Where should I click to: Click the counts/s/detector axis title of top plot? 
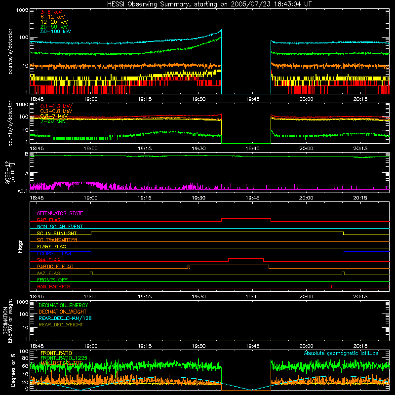10,51
